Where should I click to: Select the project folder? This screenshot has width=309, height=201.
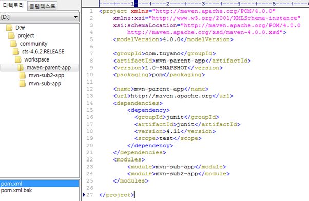click(x=26, y=35)
